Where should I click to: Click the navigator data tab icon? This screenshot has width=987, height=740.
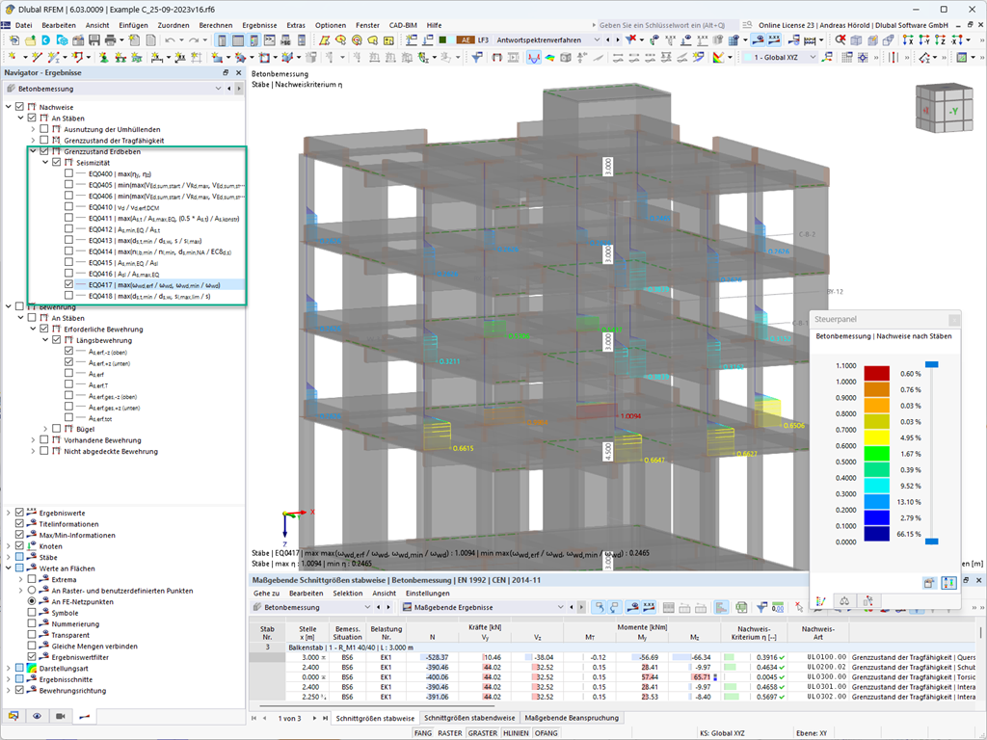point(13,716)
